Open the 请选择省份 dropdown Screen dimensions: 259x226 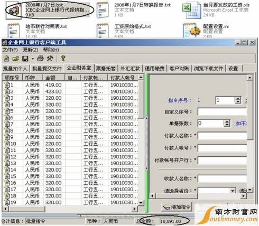click(233, 191)
